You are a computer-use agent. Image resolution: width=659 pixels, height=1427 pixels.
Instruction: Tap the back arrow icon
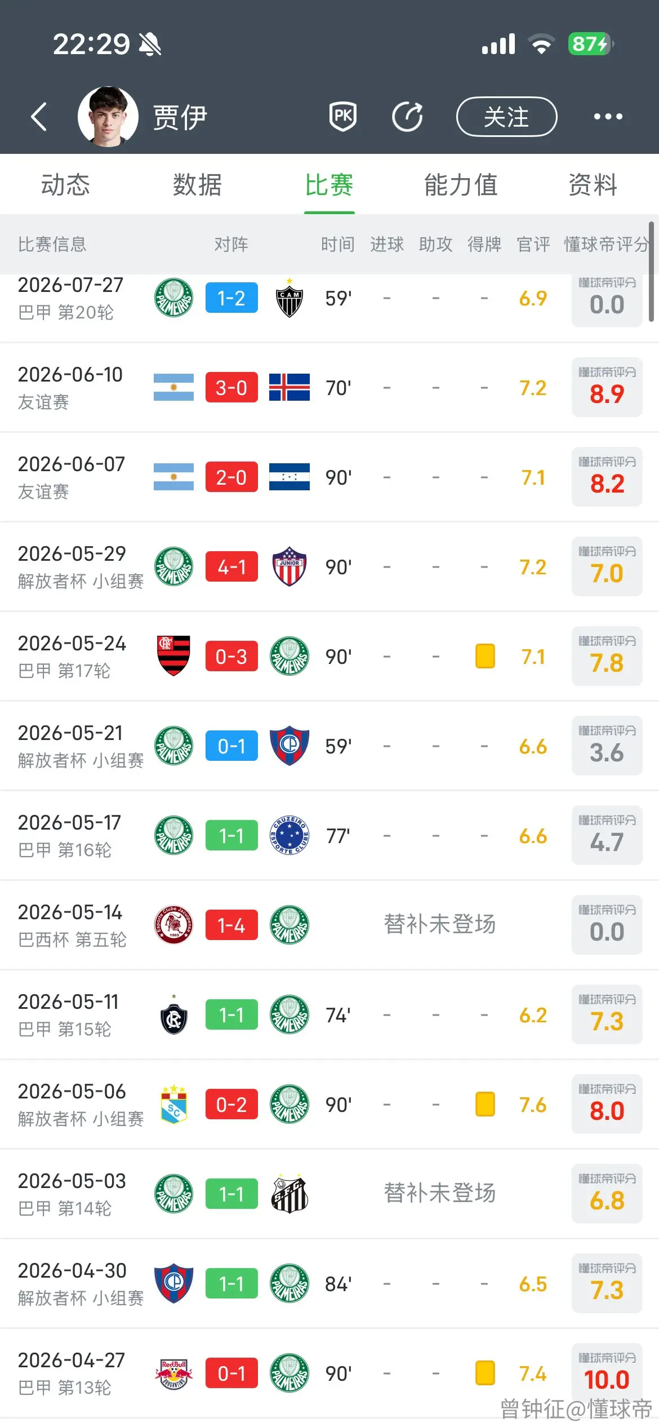pyautogui.click(x=39, y=117)
